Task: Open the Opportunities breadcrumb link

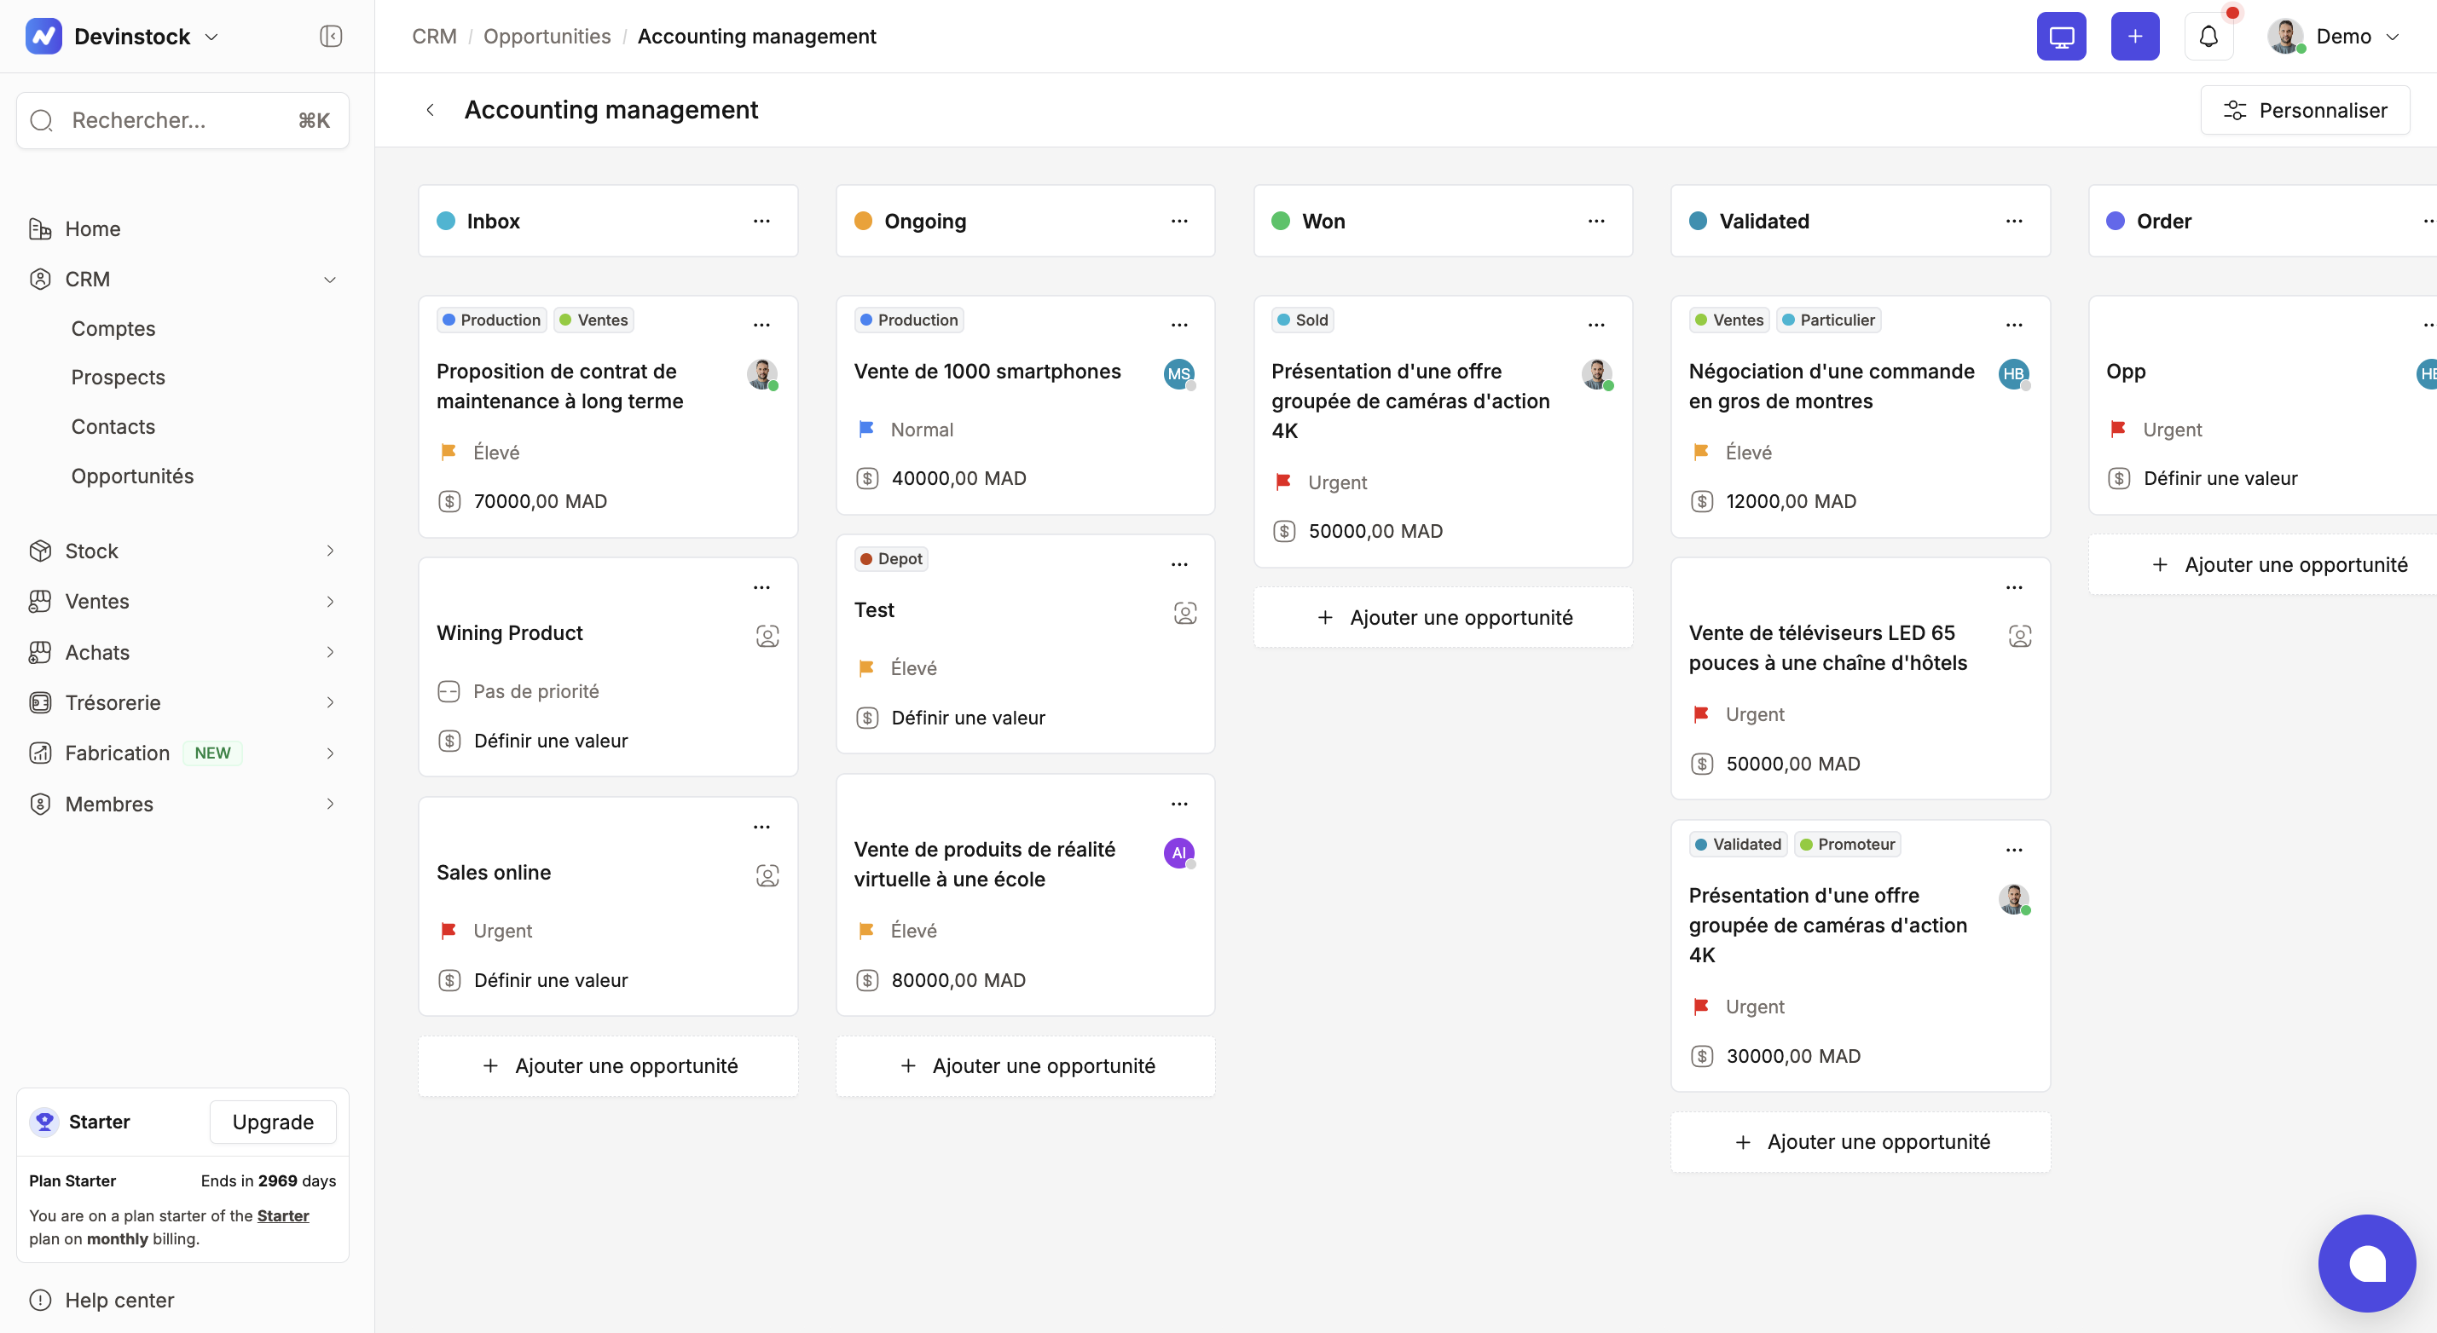Action: pyautogui.click(x=547, y=36)
